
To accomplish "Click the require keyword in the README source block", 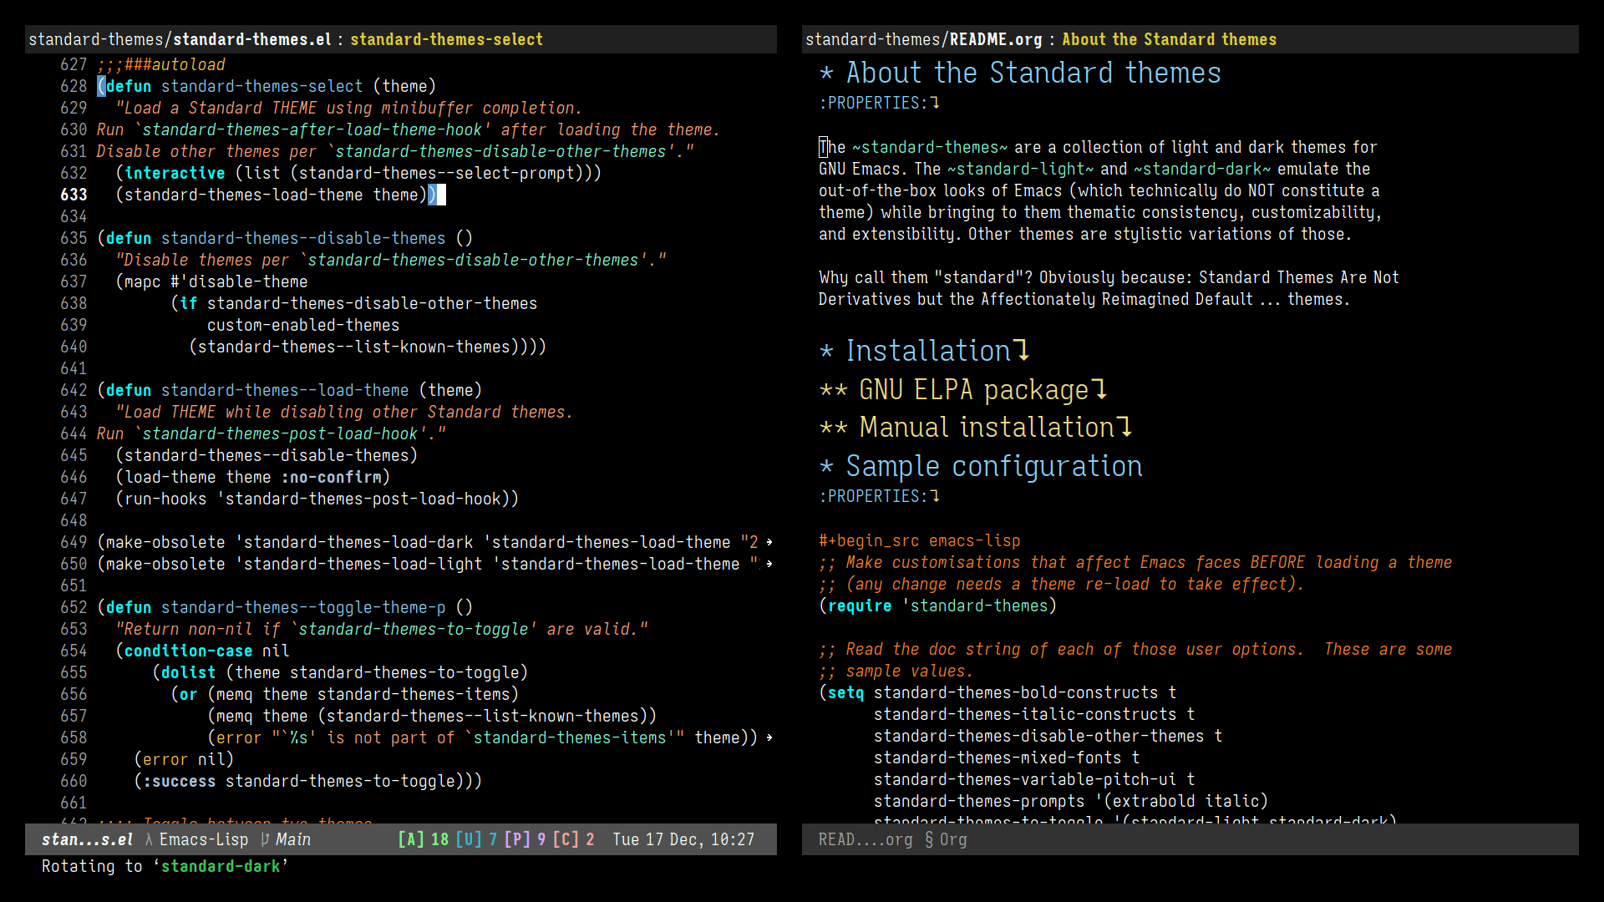I will [x=860, y=606].
